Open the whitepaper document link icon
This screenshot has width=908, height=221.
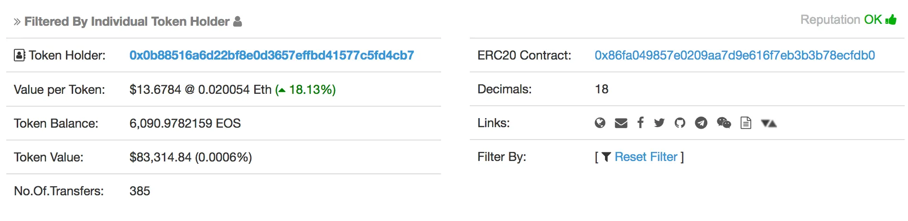[x=746, y=123]
